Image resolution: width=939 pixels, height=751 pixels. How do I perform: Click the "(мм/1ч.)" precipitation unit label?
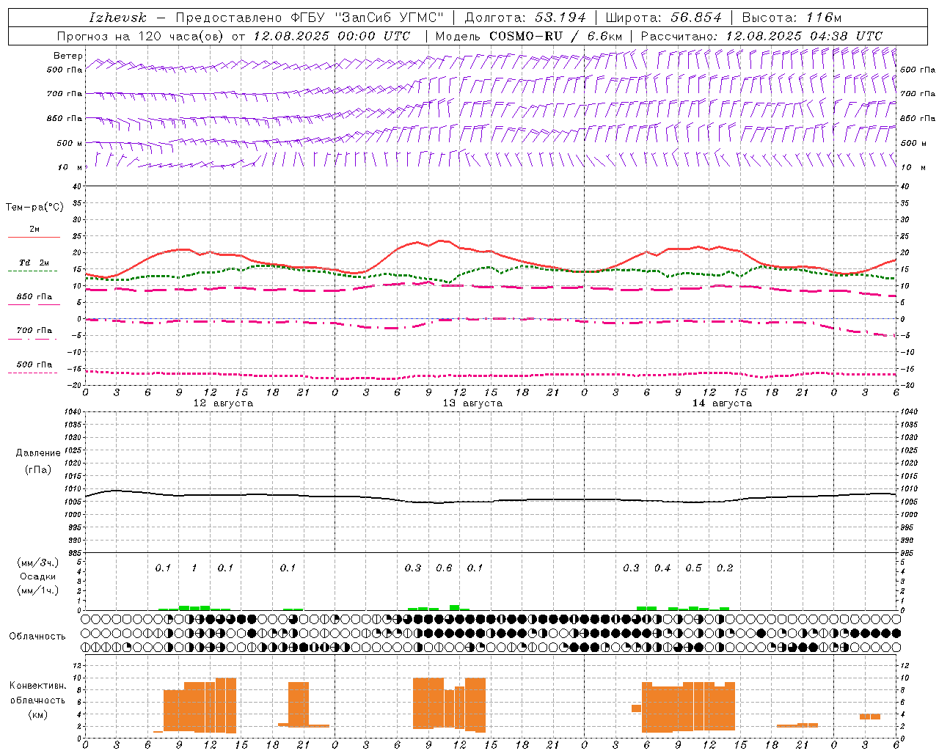click(38, 590)
